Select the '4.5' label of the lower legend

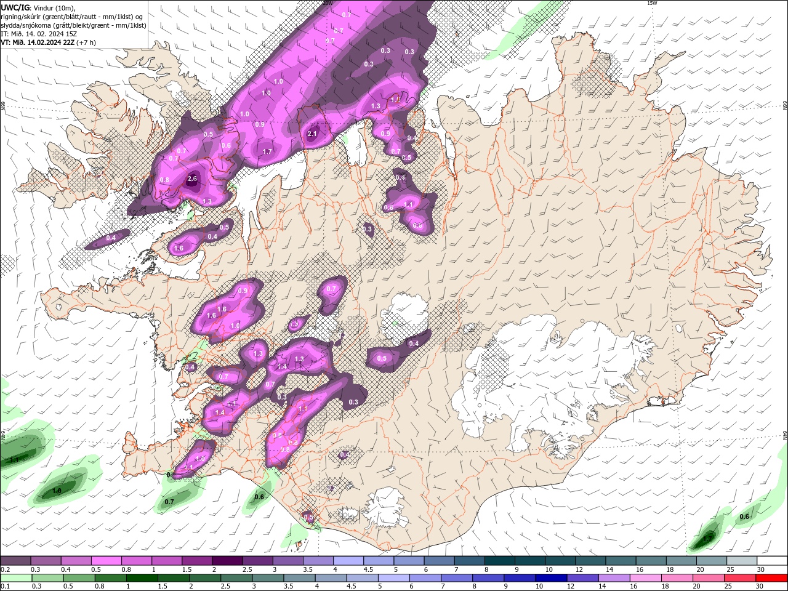(x=352, y=587)
